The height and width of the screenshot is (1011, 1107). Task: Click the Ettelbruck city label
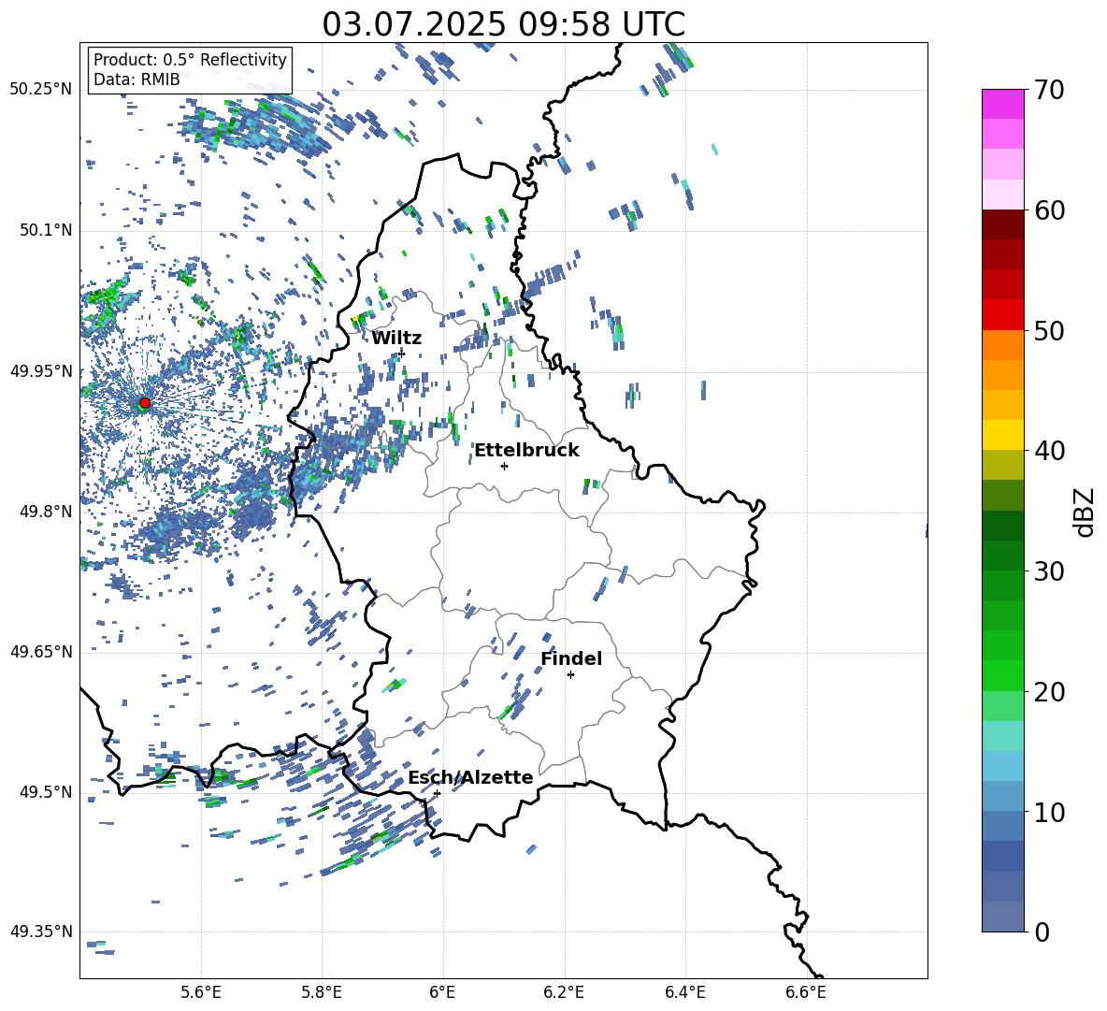(526, 451)
